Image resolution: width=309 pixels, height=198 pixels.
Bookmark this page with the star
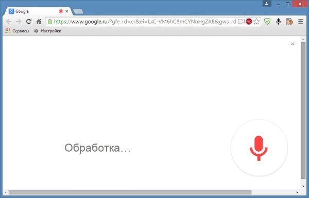point(256,22)
